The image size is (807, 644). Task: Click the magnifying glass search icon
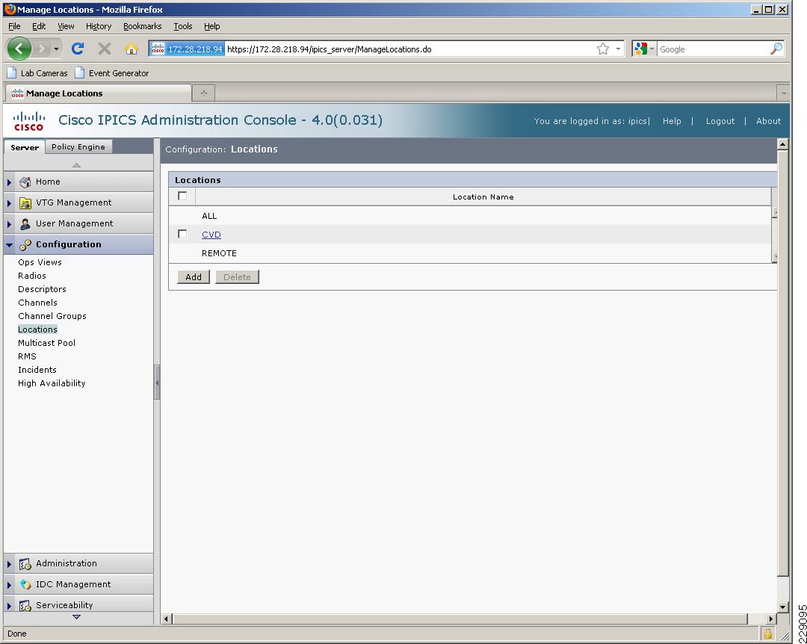776,49
